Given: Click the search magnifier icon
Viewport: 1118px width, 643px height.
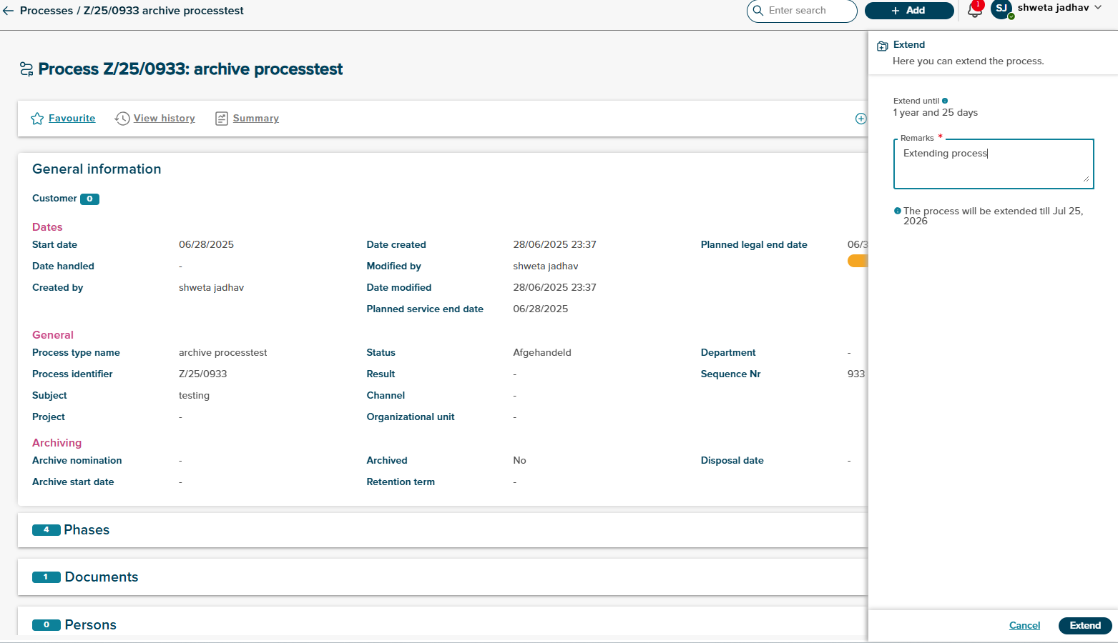Looking at the screenshot, I should 758,11.
